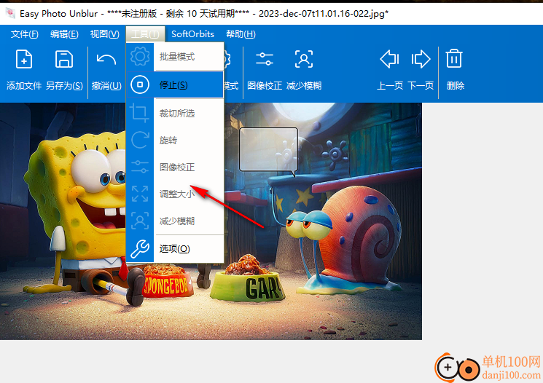The height and width of the screenshot is (383, 543).
Task: Click the 撤消(U) toolbar label
Action: [x=106, y=85]
